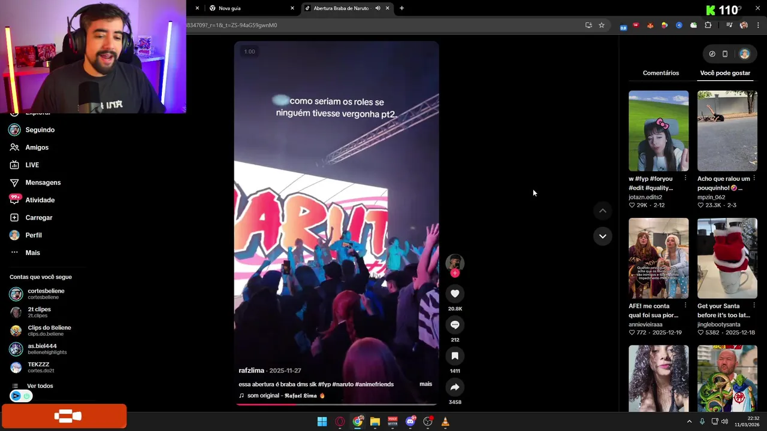Image resolution: width=767 pixels, height=431 pixels.
Task: Open Atividade notifications in the sidebar
Action: tap(40, 200)
